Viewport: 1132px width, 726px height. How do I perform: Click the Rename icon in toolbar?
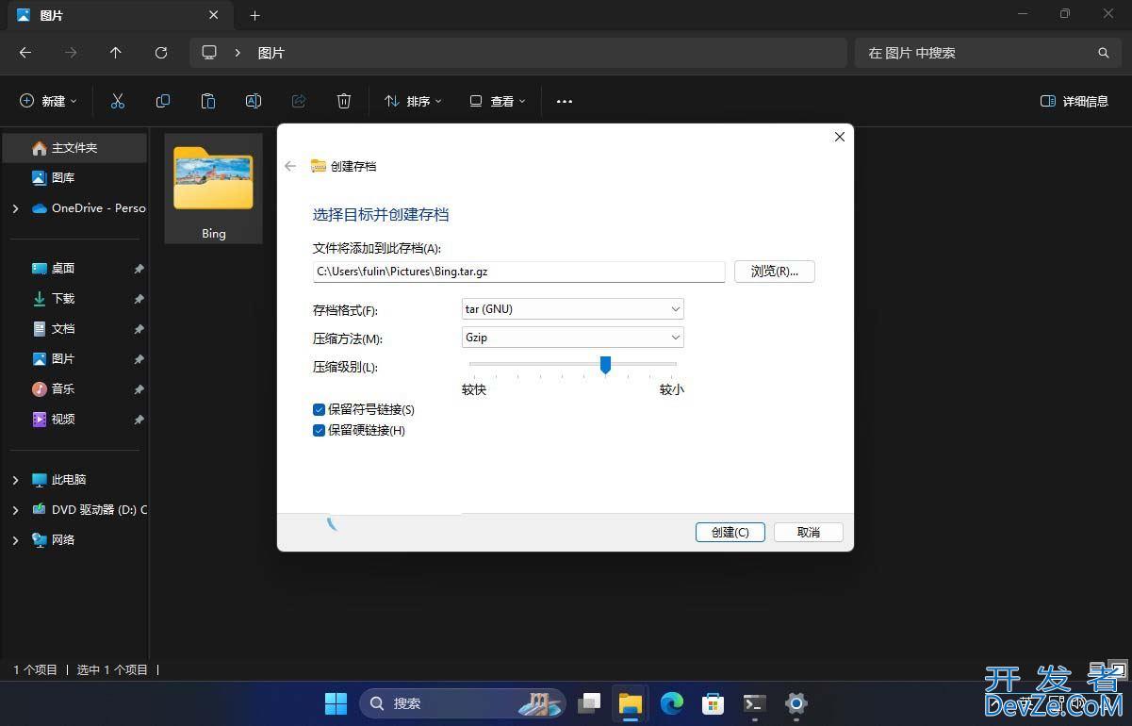254,101
